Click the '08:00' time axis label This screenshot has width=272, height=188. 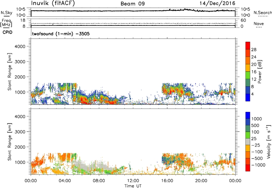99,181
